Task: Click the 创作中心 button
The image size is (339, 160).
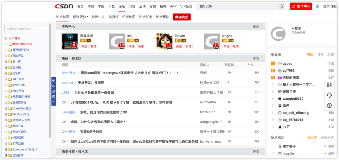Action: (x=301, y=7)
